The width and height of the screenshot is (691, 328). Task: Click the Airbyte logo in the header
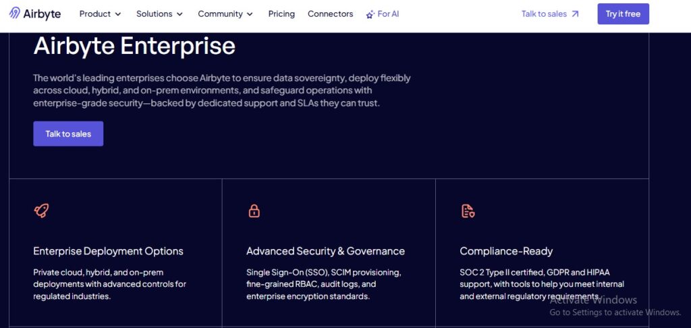35,13
